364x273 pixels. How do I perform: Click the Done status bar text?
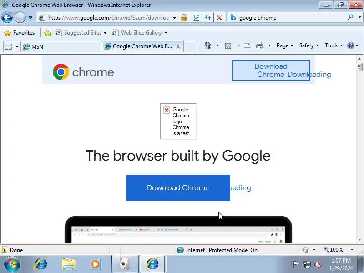tap(16, 250)
